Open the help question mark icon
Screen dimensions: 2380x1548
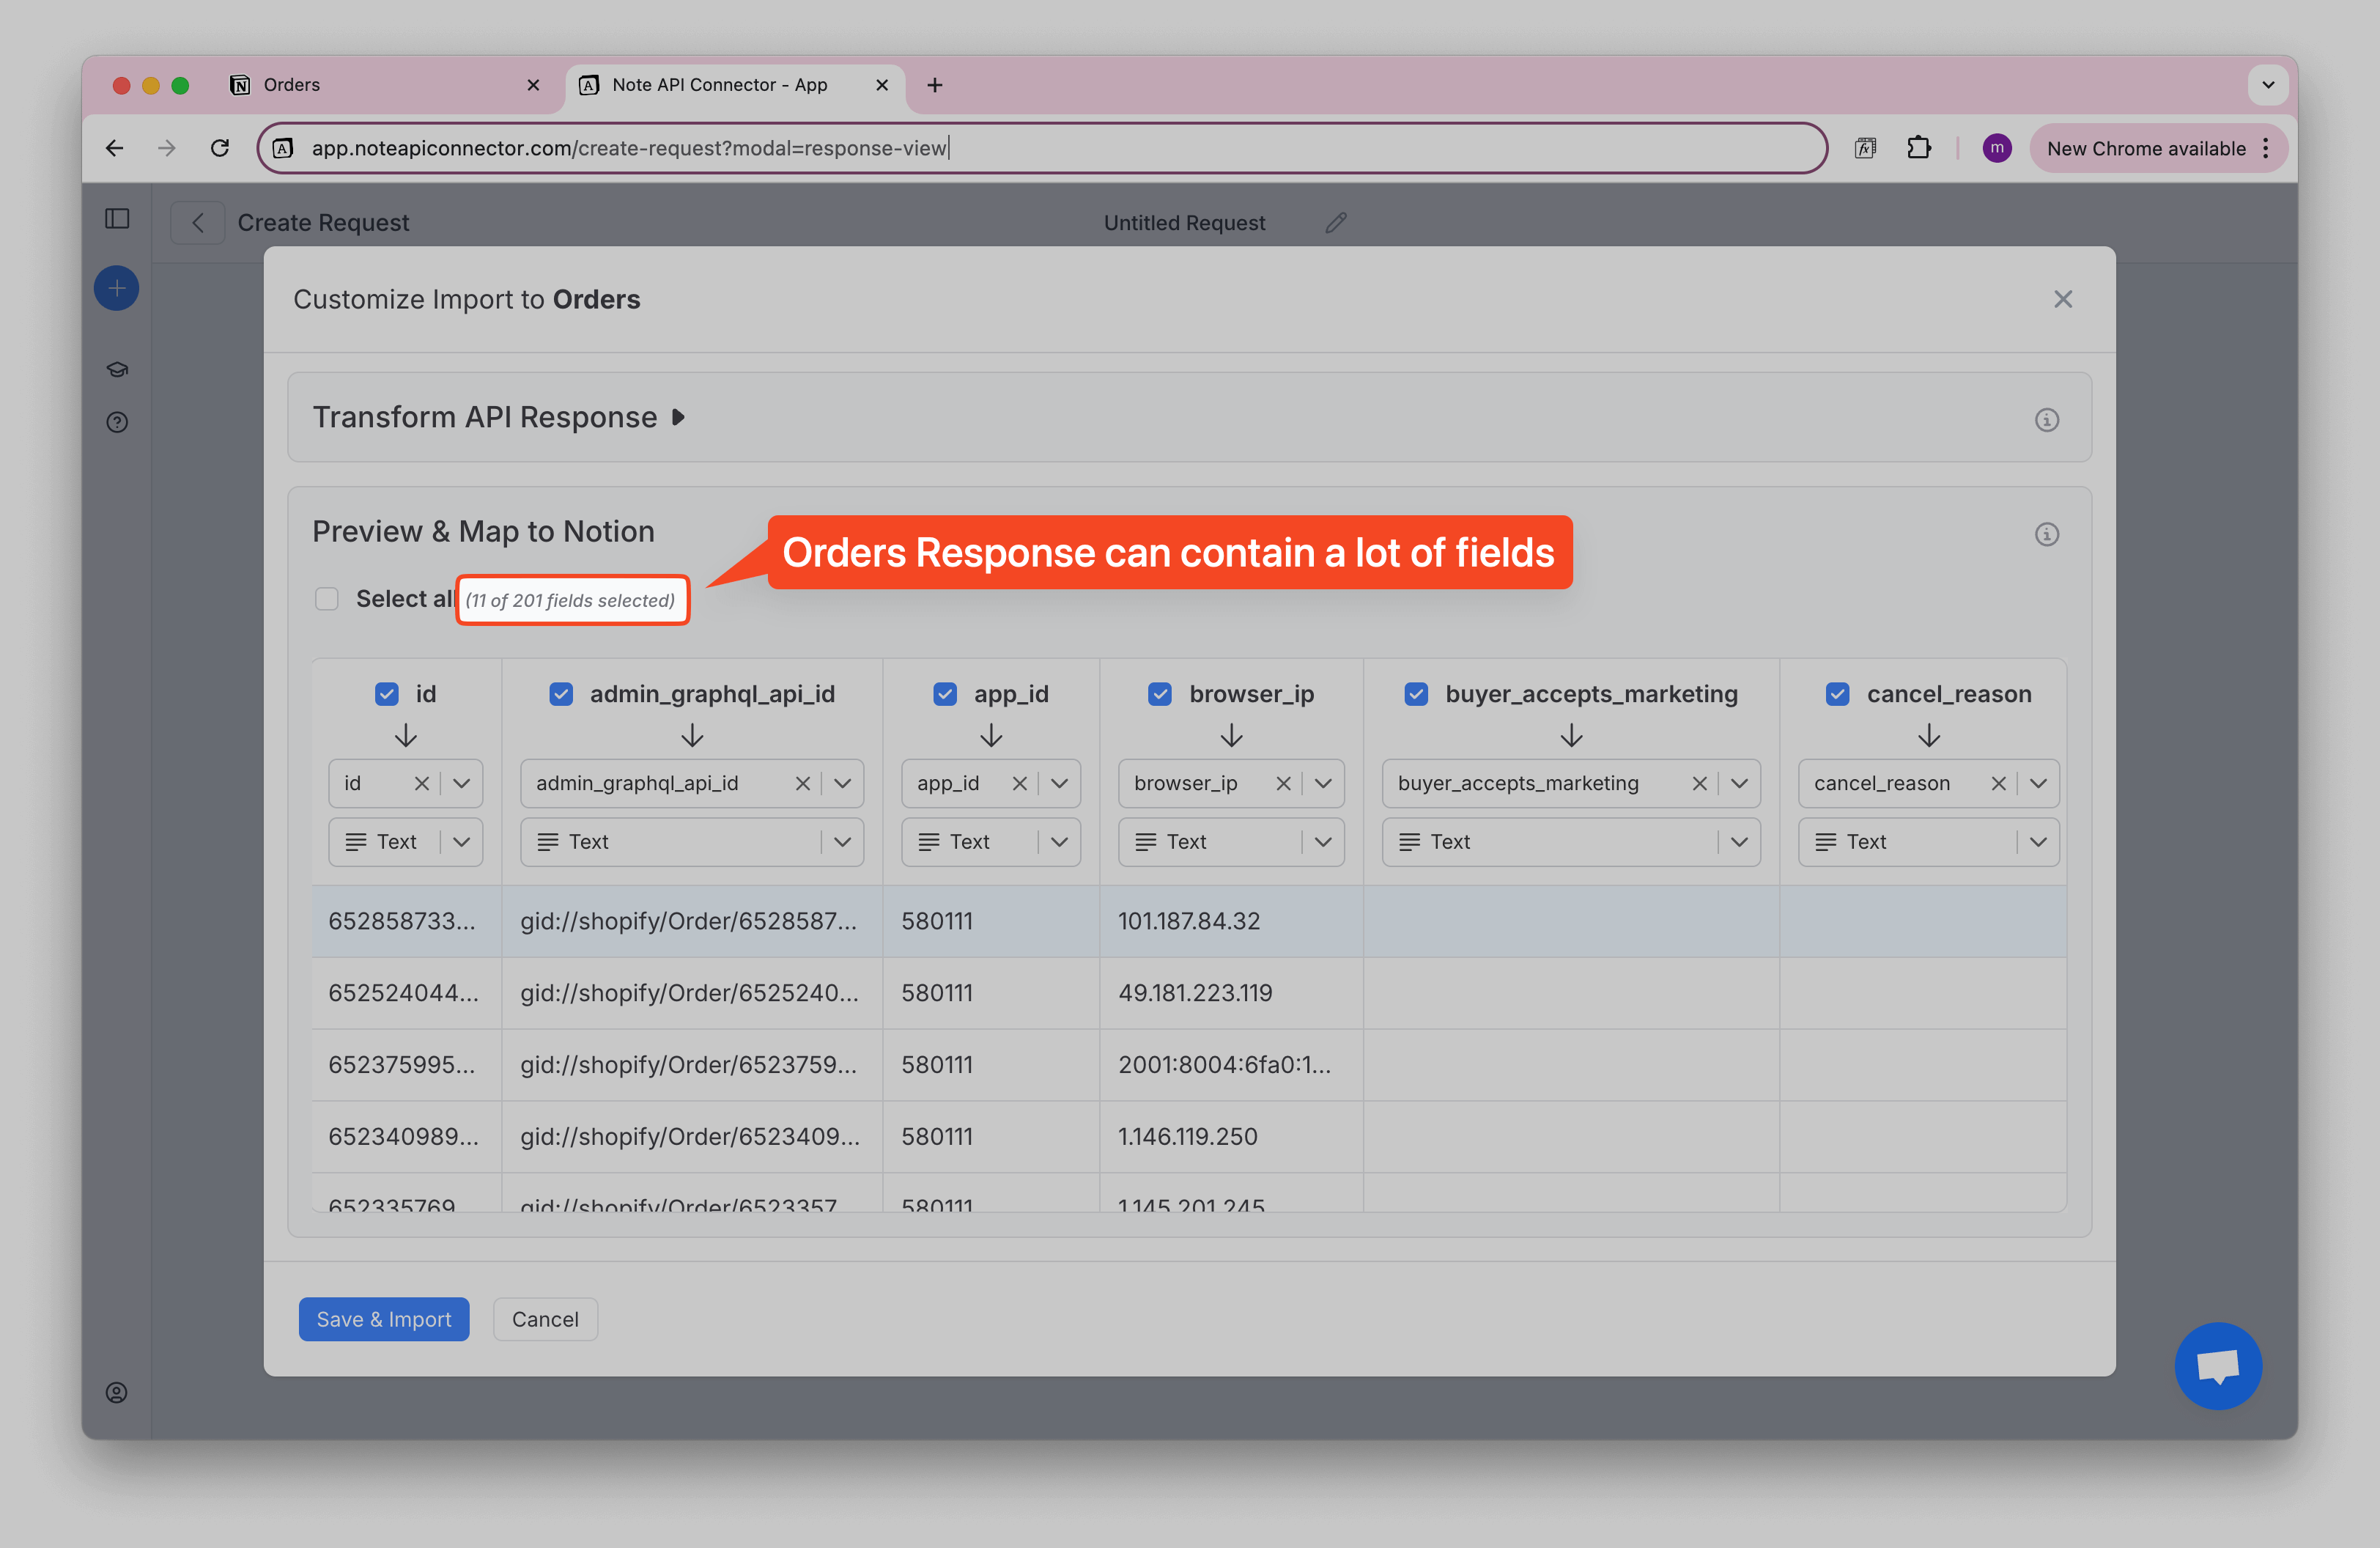coord(117,422)
